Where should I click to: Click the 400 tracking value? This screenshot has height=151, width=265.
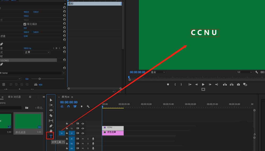point(41,85)
